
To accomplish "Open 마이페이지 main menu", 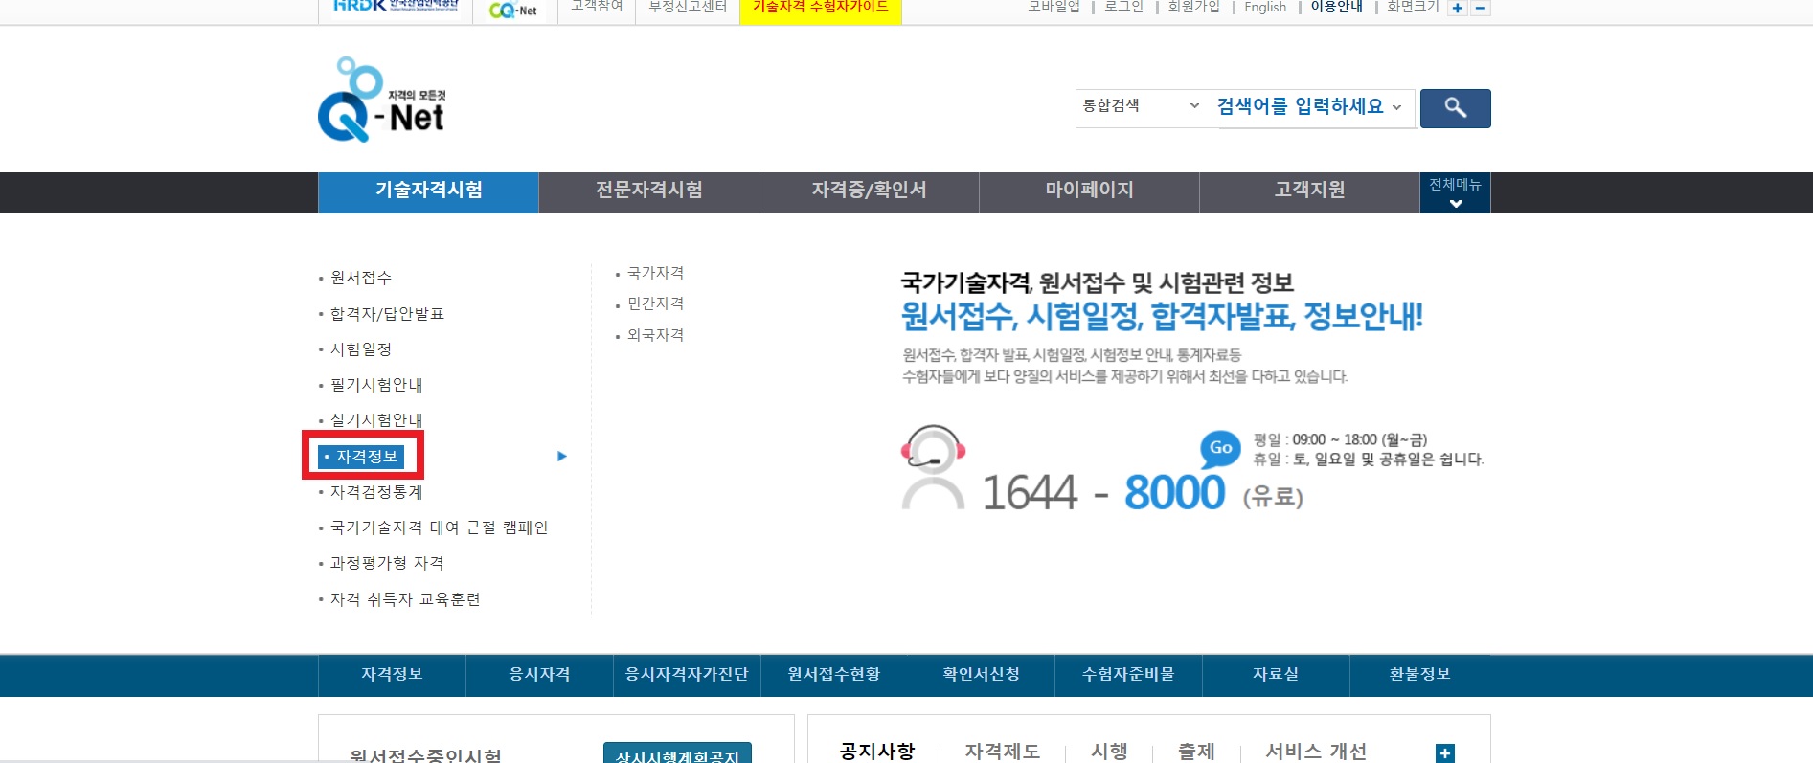I will coord(1089,192).
